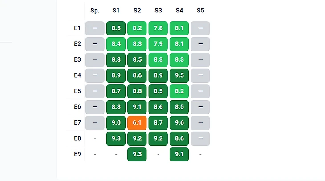Click the S5 column header
This screenshot has width=325, height=181.
pyautogui.click(x=200, y=10)
